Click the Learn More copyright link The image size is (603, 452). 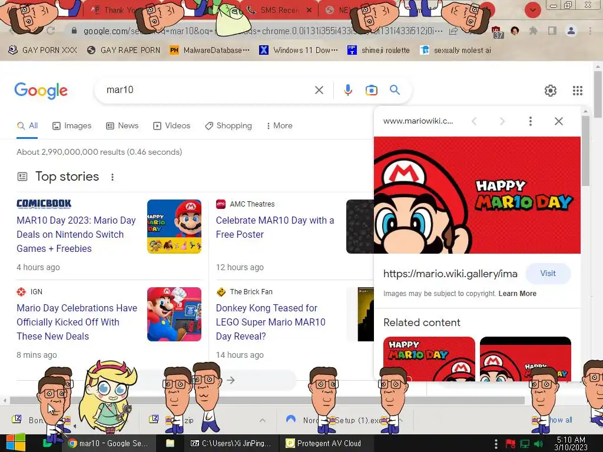[x=517, y=294]
